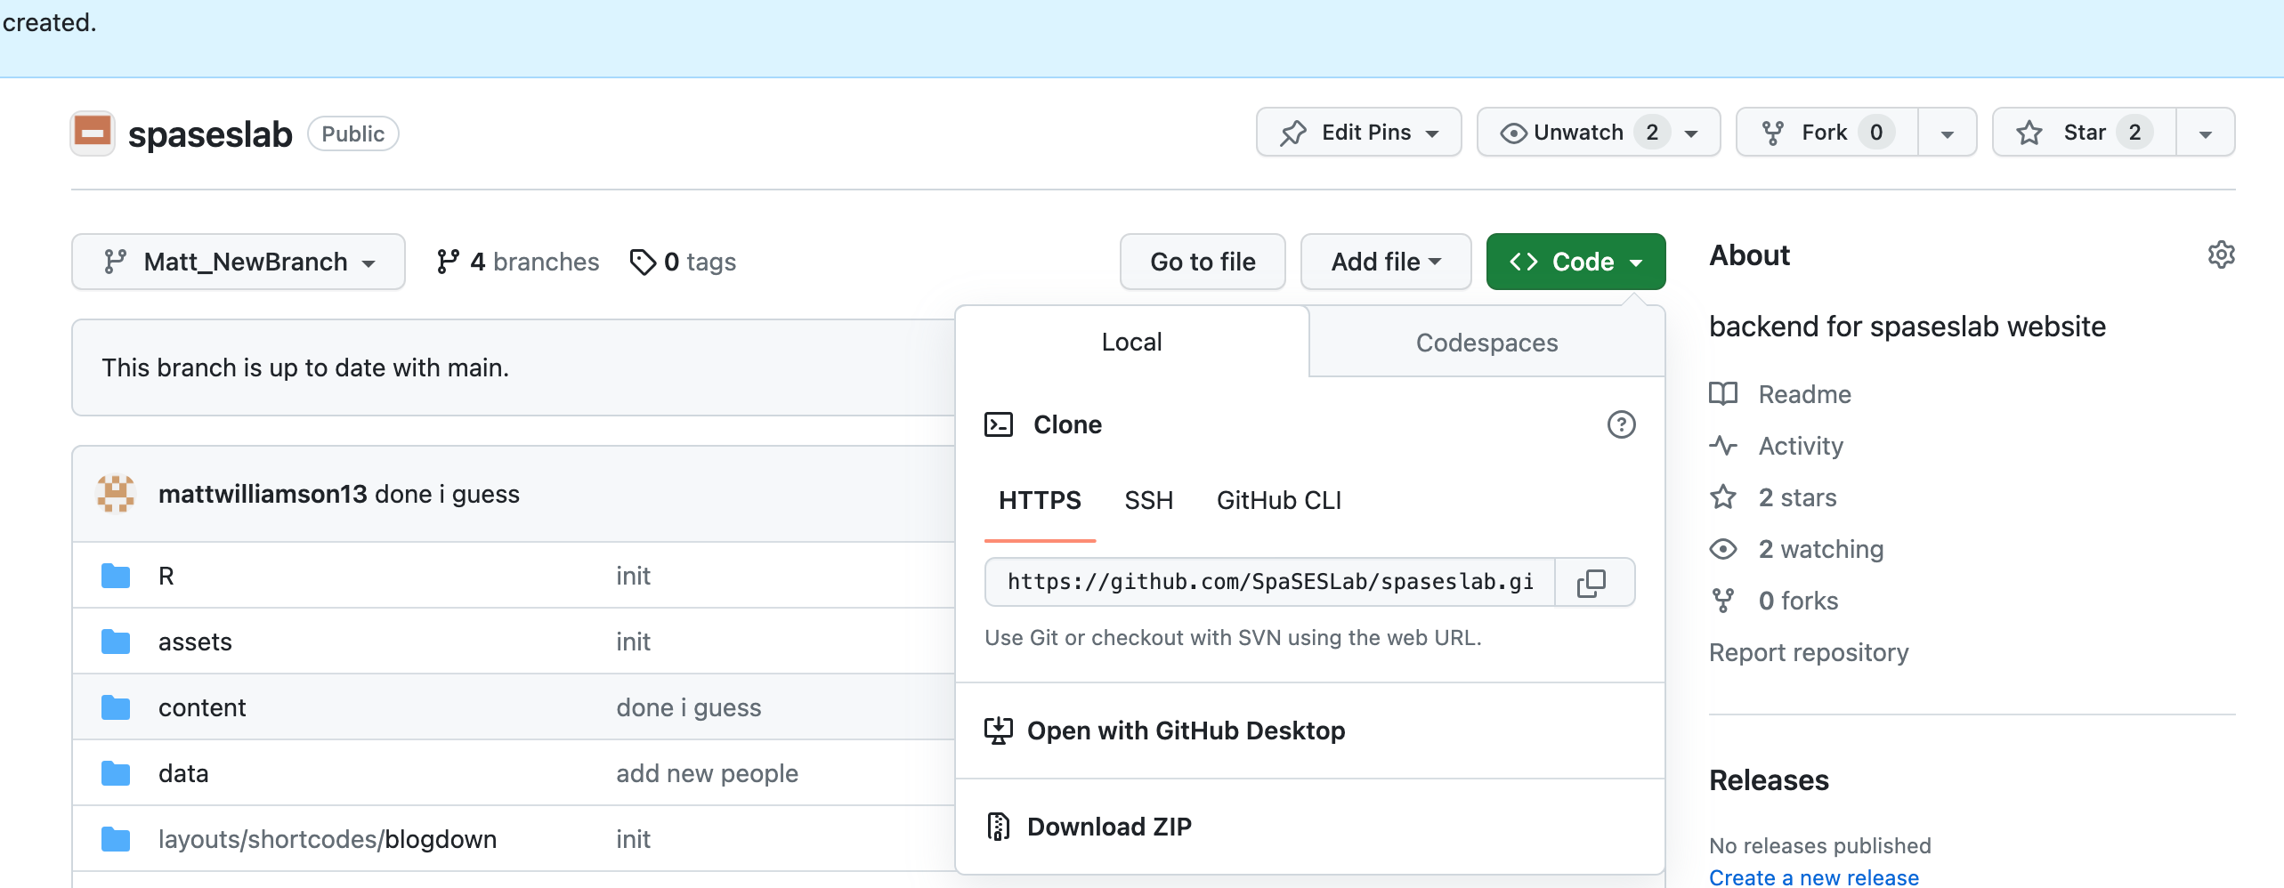Toggle the green Code dropdown button
Viewport: 2284px width, 888px height.
tap(1575, 262)
